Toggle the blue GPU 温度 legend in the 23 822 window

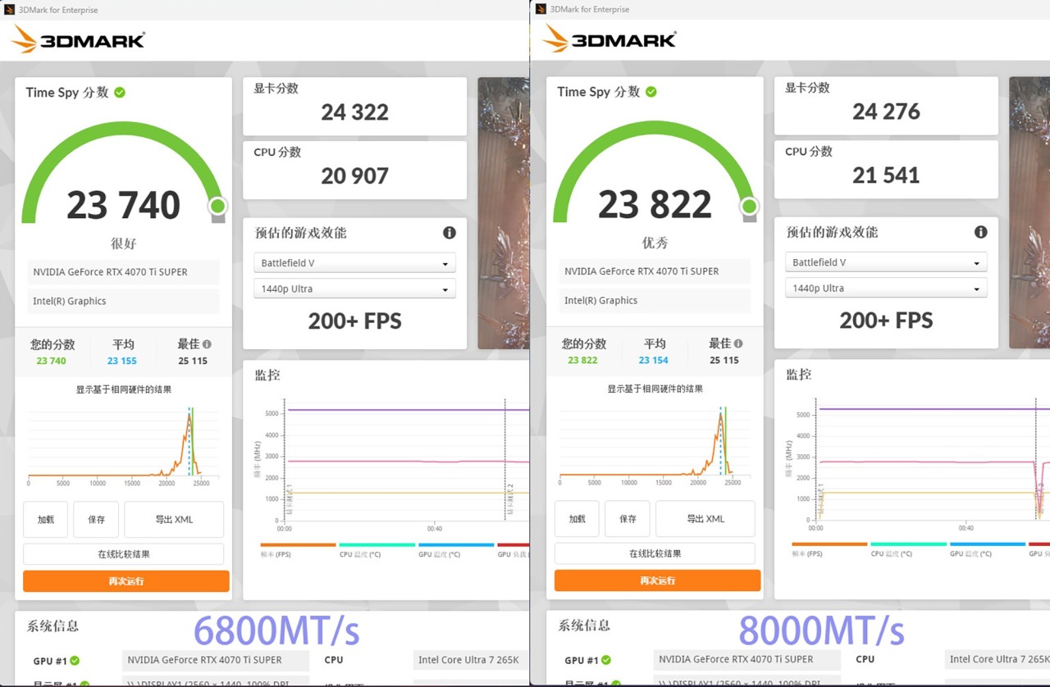[988, 548]
